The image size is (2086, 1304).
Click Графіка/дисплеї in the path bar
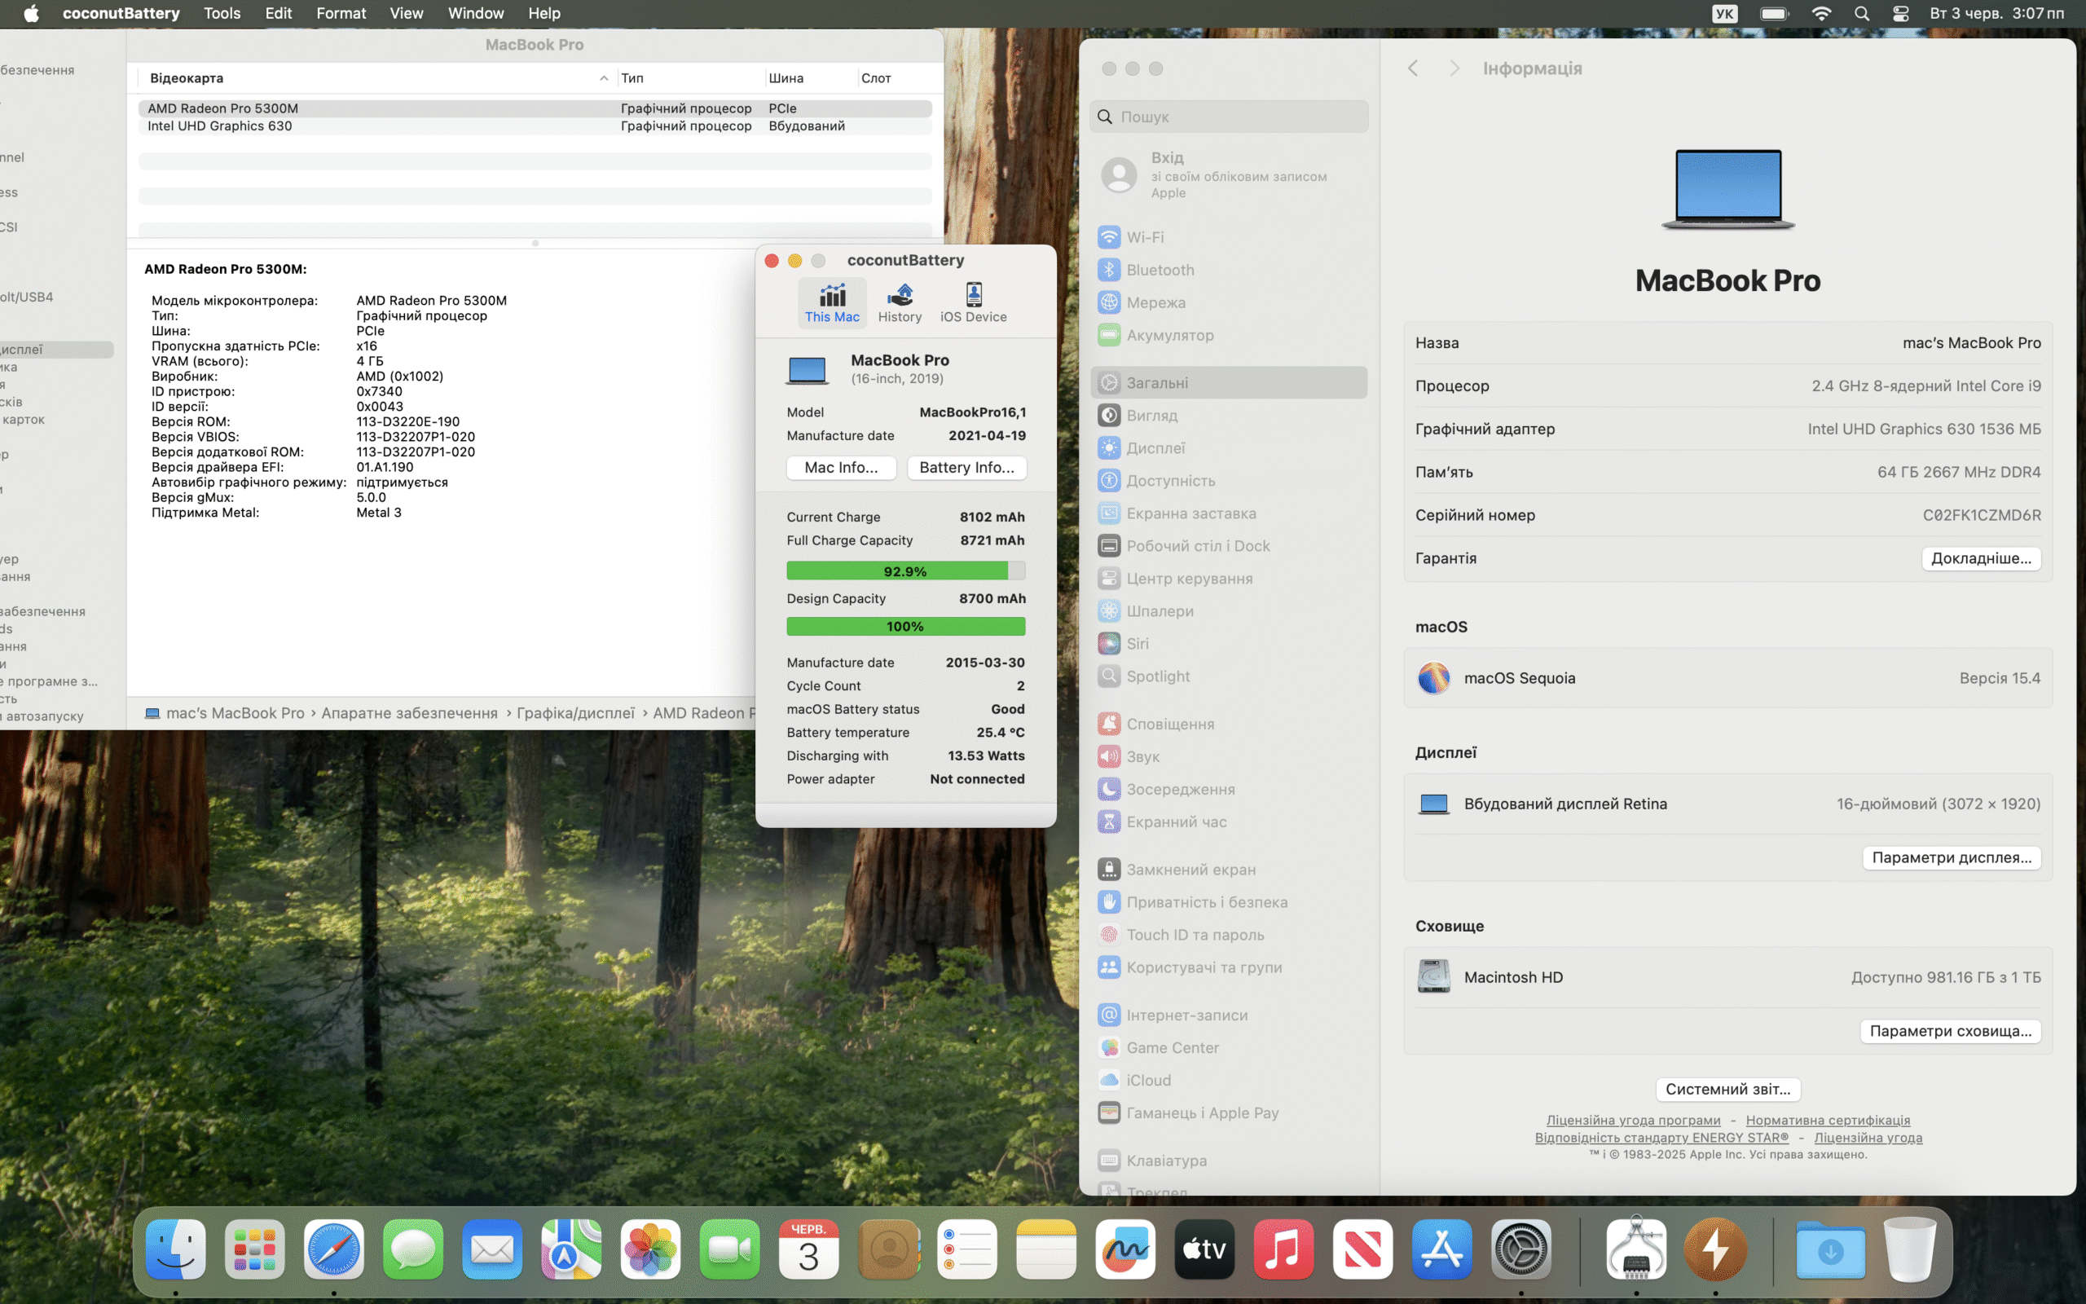575,713
